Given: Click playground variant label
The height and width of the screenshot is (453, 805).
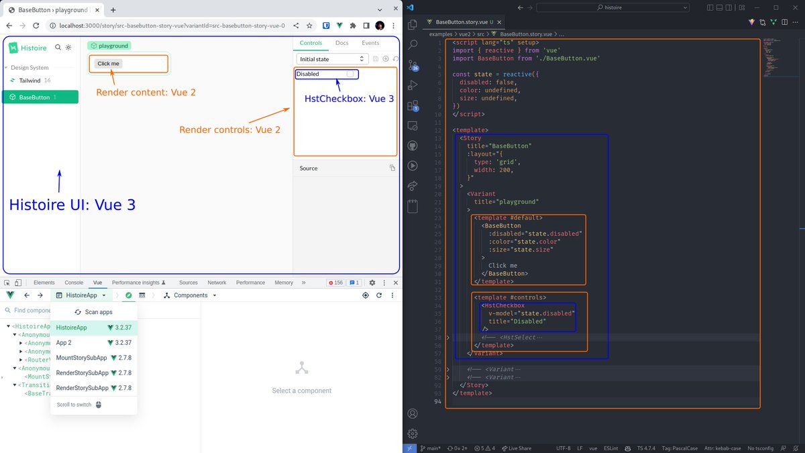Looking at the screenshot, I should pos(109,46).
